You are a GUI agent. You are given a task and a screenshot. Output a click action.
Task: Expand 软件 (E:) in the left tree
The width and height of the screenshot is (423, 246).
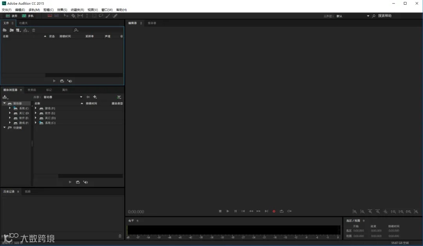pos(10,118)
